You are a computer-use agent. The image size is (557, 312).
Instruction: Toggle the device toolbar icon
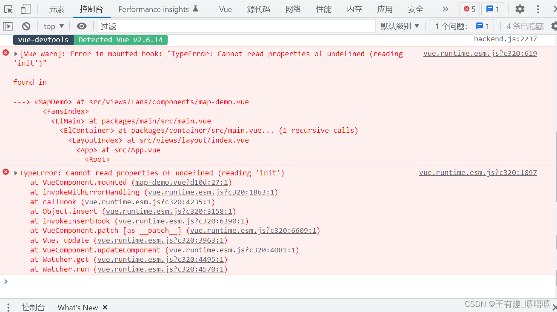pyautogui.click(x=26, y=9)
